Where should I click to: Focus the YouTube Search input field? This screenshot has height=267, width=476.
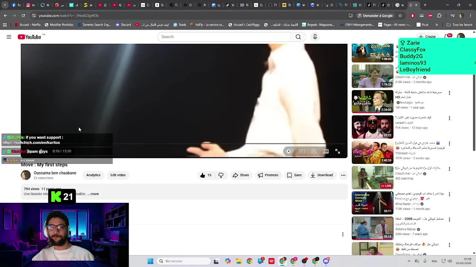tap(224, 37)
